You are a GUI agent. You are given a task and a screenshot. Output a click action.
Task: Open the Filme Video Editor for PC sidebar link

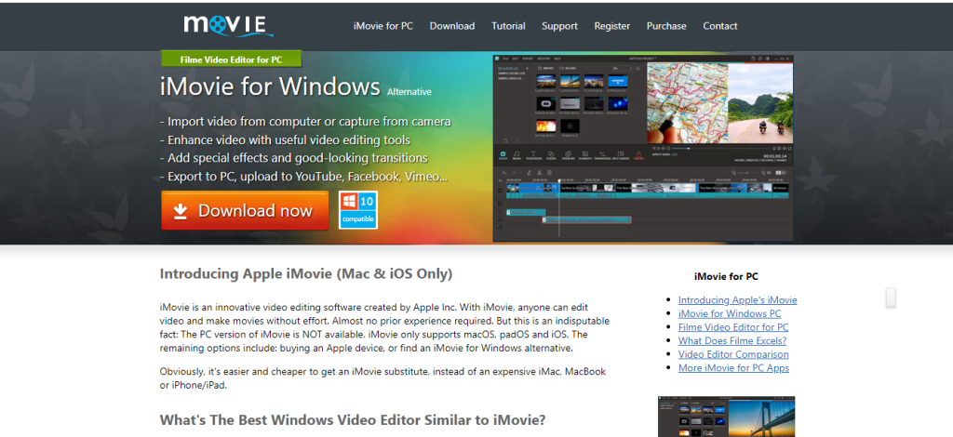coord(733,327)
